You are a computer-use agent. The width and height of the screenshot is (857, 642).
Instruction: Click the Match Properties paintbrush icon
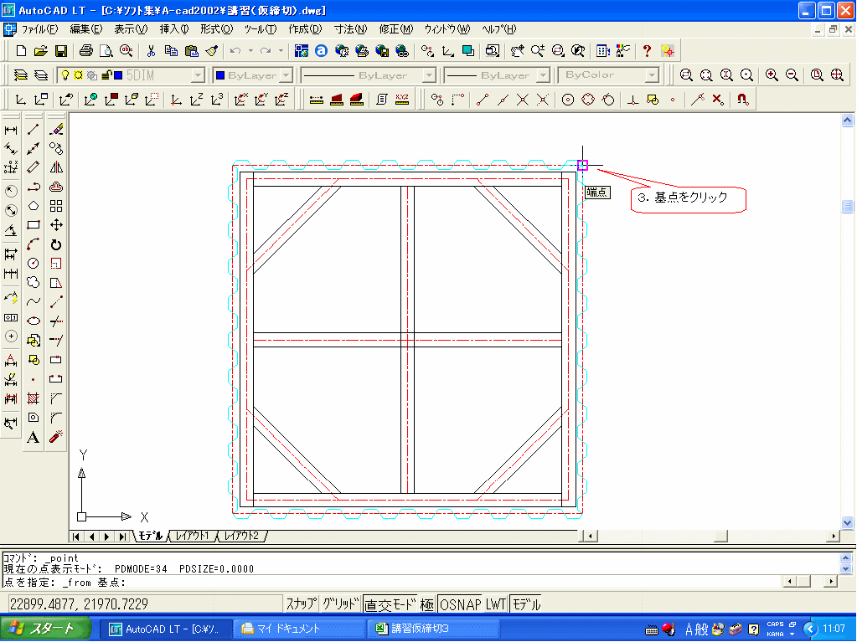click(212, 51)
